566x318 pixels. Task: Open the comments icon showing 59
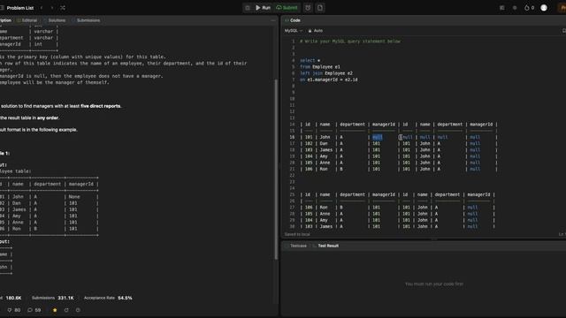(34, 310)
